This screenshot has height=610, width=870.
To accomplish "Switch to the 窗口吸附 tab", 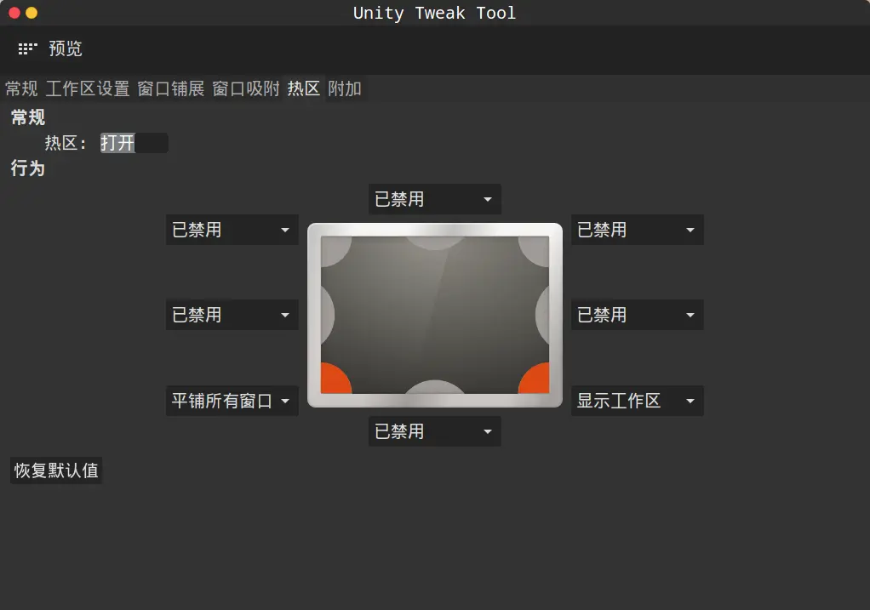I will click(x=246, y=88).
